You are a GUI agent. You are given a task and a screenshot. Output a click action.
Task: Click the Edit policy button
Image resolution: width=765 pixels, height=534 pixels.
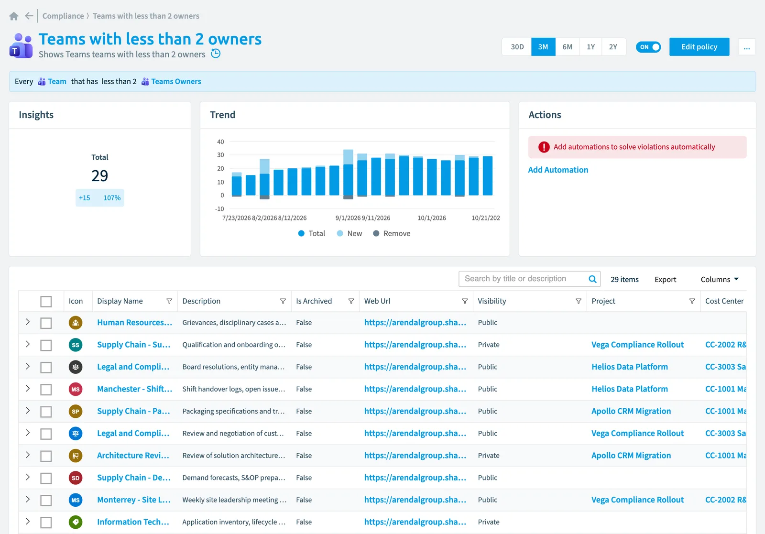(x=699, y=47)
